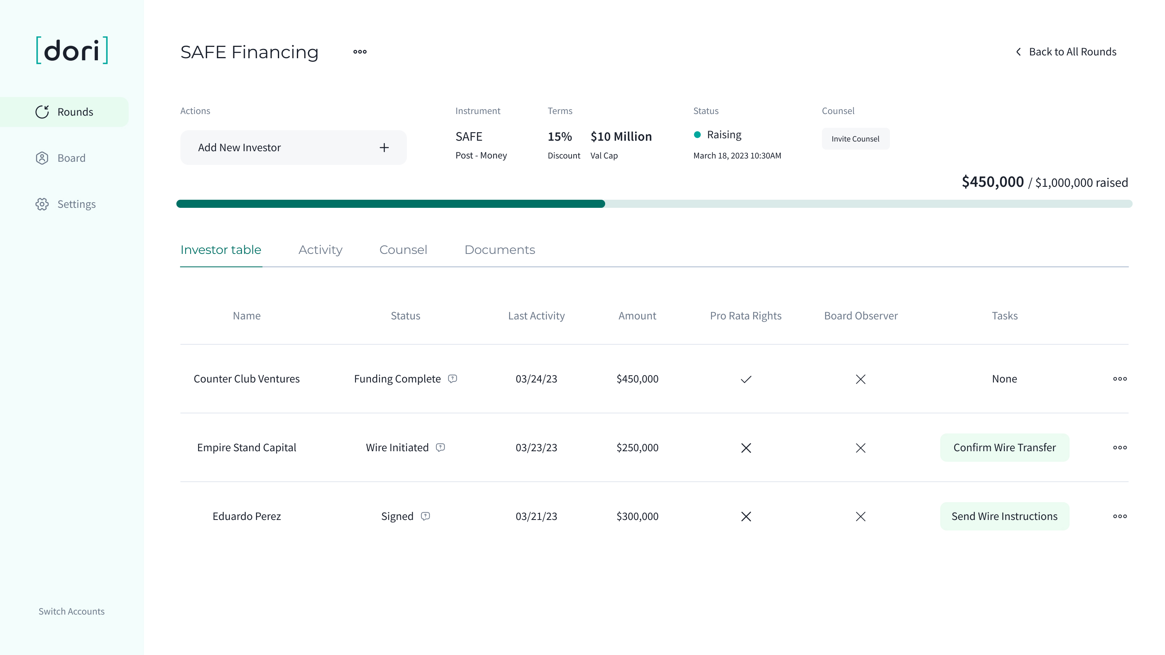
Task: Click the Rounds circular arrow icon
Action: click(x=42, y=112)
